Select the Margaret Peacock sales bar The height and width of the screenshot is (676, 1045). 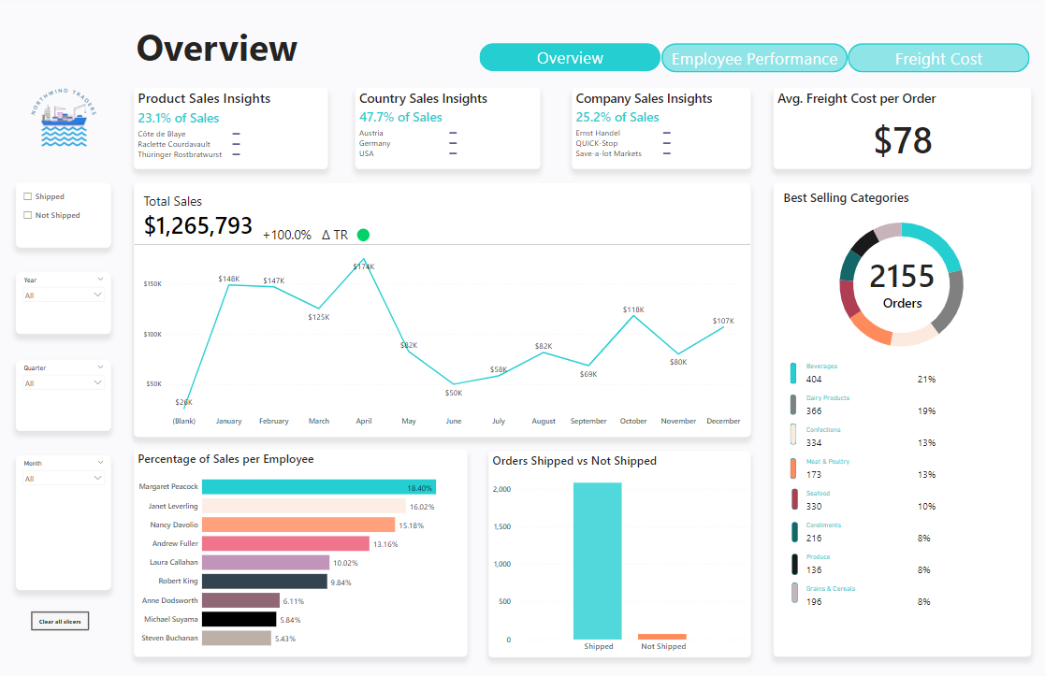(x=318, y=487)
